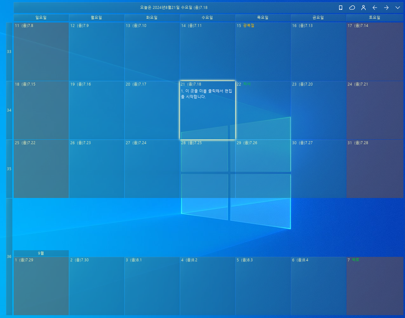Select August 23 day cell
405x318 pixels.
click(x=318, y=110)
